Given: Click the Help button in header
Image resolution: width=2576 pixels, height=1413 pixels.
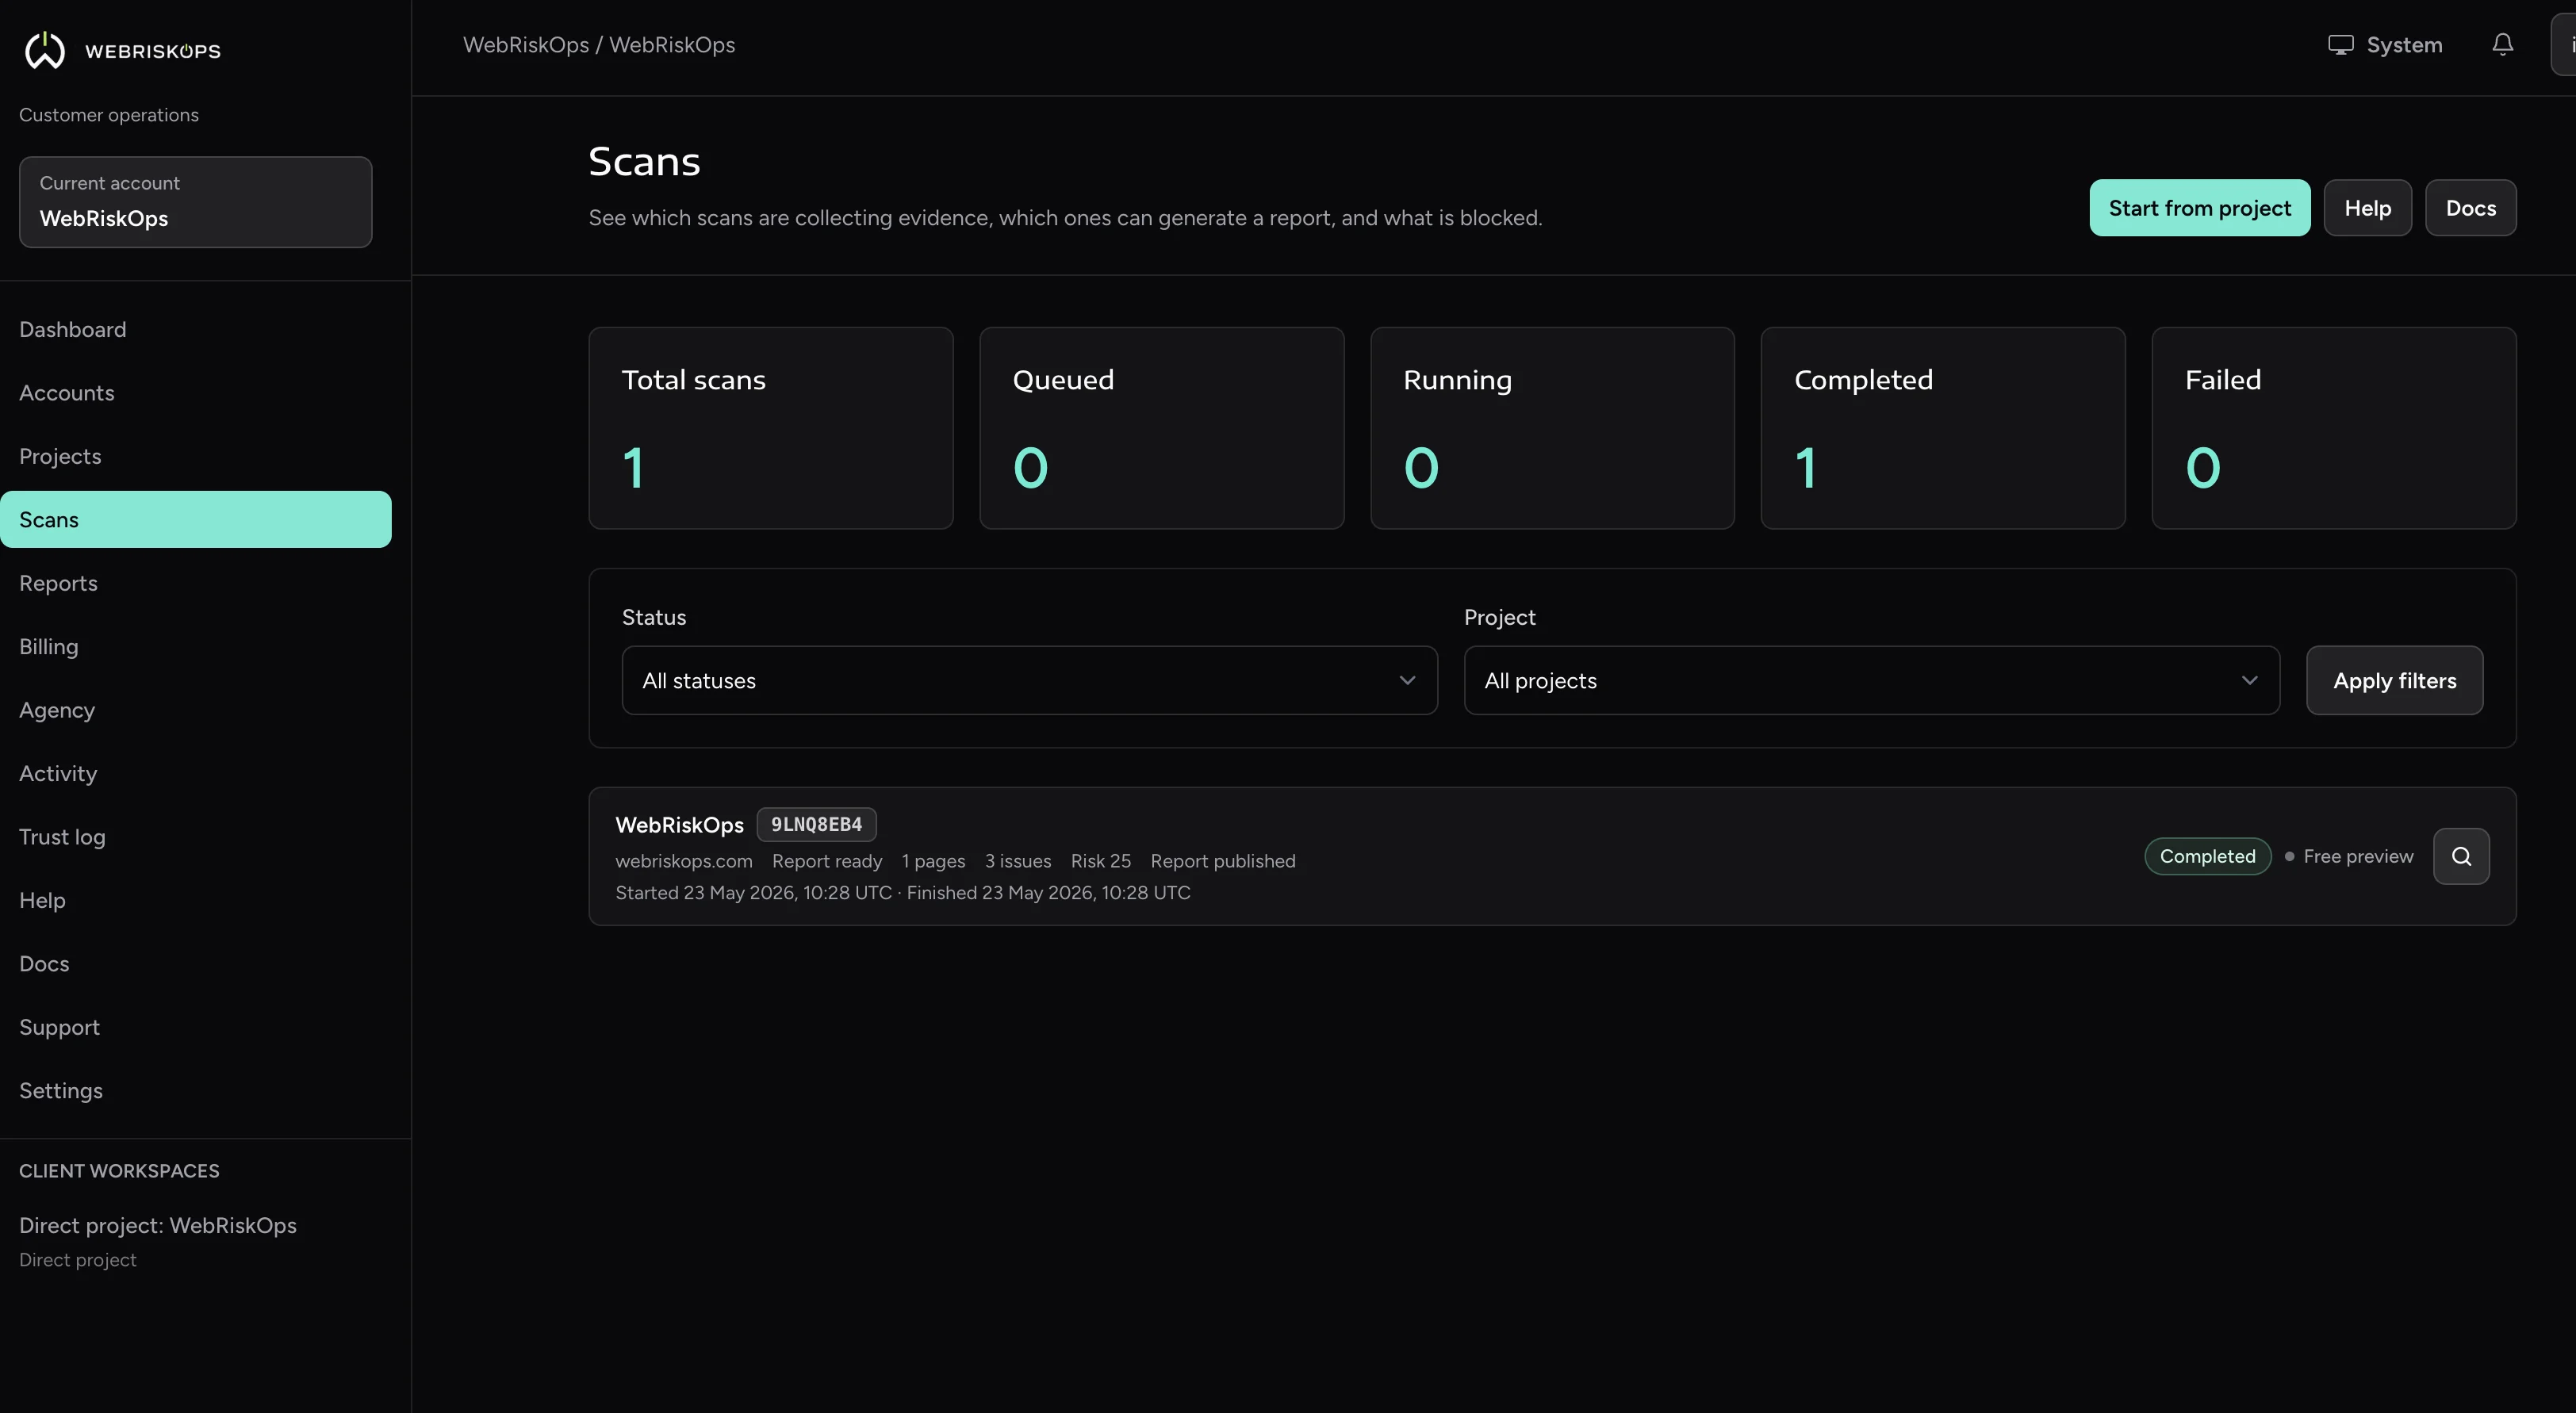Looking at the screenshot, I should point(2367,208).
